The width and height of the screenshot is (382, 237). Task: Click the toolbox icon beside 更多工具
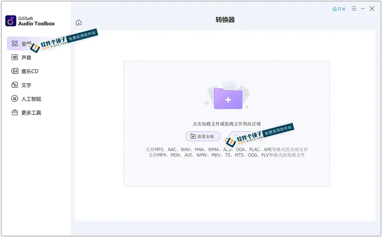[14, 112]
